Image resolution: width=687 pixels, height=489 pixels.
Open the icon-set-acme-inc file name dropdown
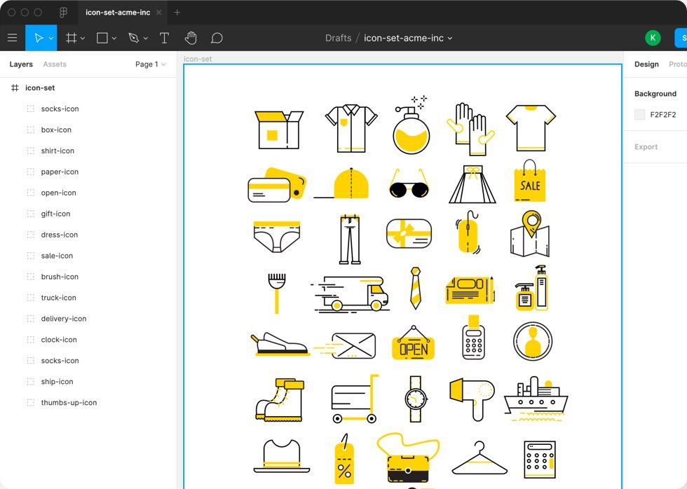tap(450, 39)
